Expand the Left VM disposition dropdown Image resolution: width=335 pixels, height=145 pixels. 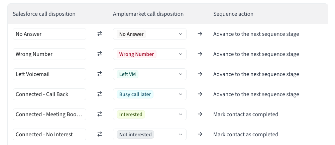click(149, 74)
